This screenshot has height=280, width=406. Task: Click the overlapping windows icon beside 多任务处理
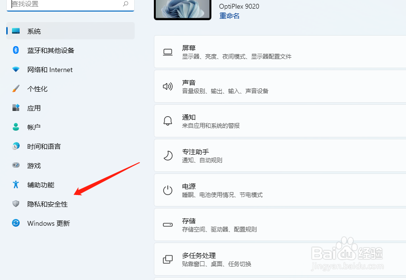click(168, 259)
